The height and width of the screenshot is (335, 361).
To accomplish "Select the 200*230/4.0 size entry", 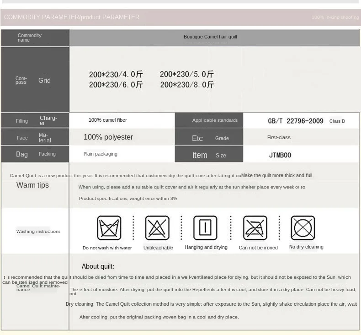I will pyautogui.click(x=116, y=74).
